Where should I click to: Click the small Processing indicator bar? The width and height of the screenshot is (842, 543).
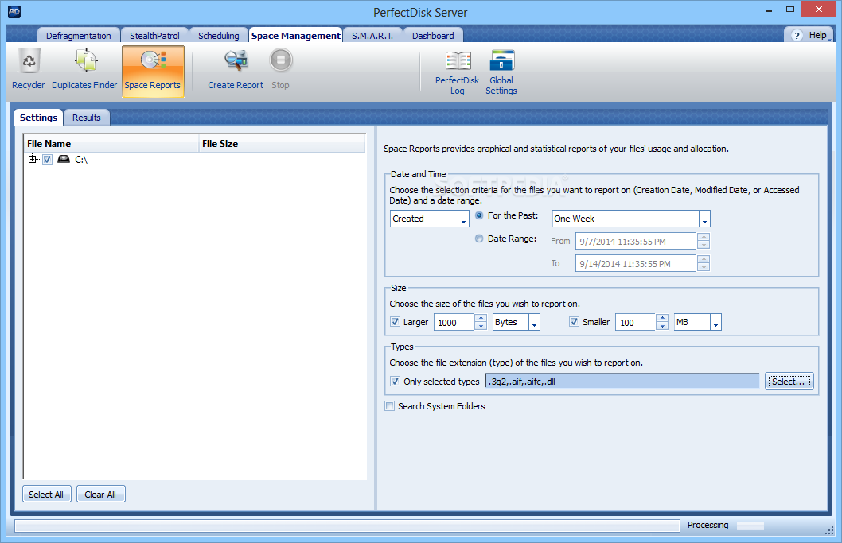(750, 526)
